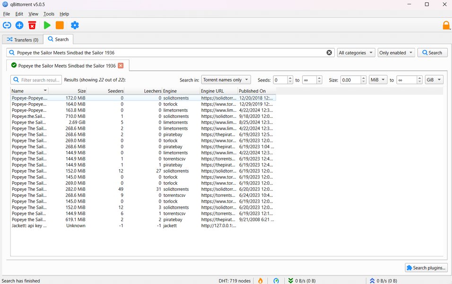
Task: Open the MiB minimum size unit dropdown
Action: (x=378, y=80)
